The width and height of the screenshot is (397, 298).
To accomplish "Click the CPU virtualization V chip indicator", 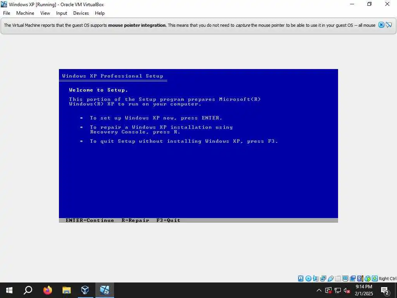I will (360, 279).
